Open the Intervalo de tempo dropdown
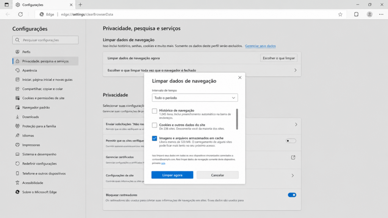Image resolution: width=388 pixels, height=218 pixels. (x=195, y=98)
